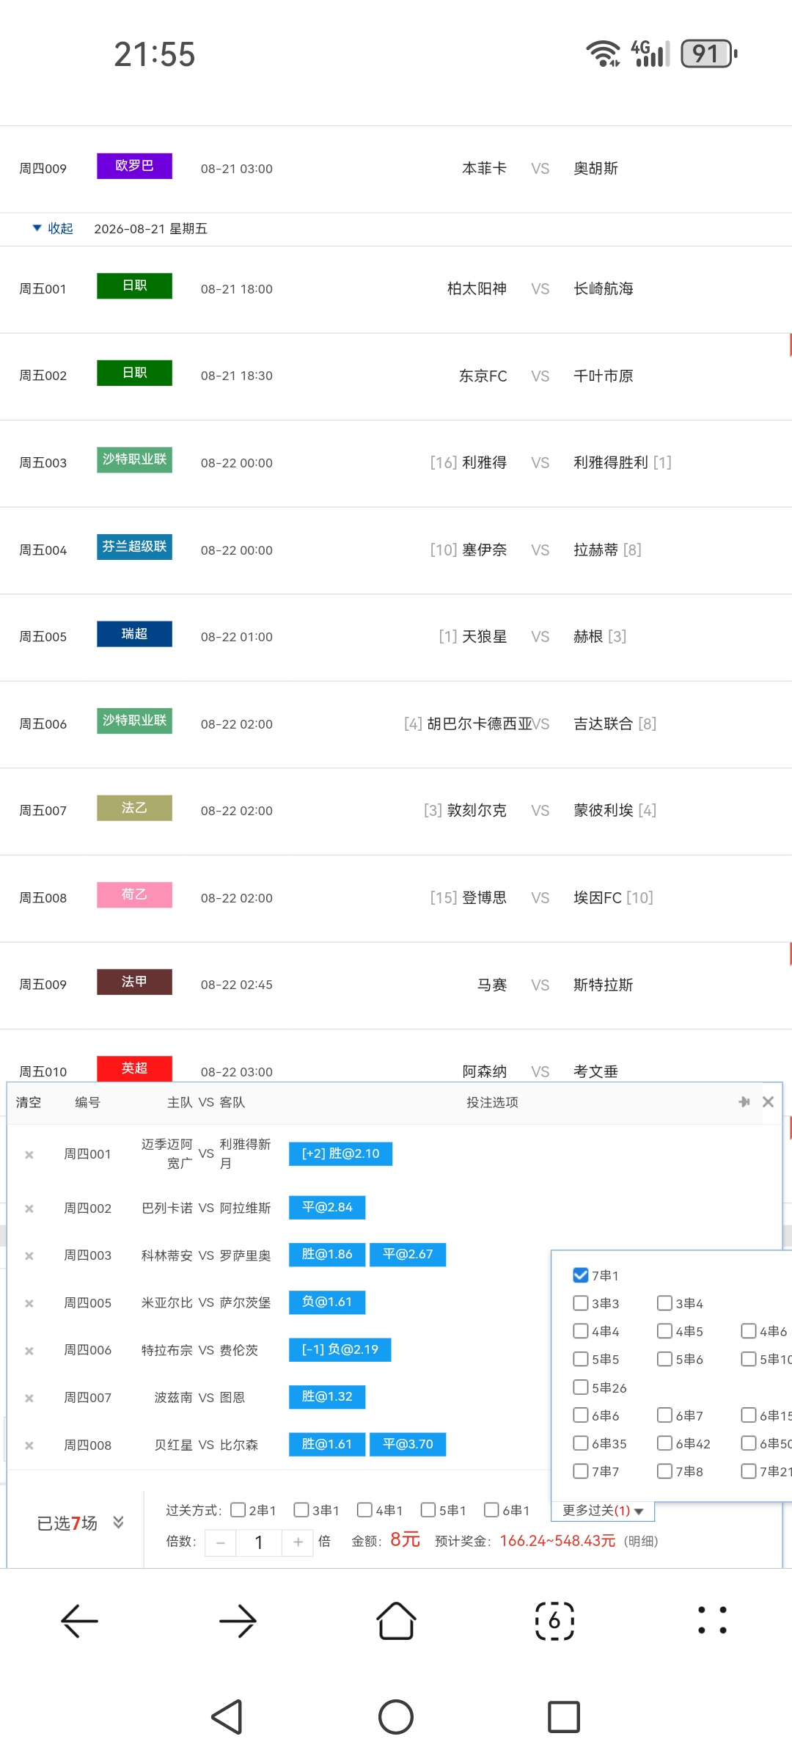Tap the Android back triangle
Screen dimensions: 792x1761
point(227,1717)
